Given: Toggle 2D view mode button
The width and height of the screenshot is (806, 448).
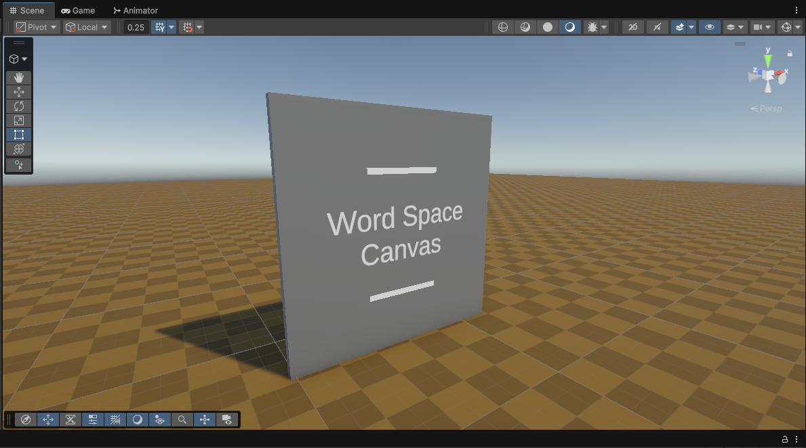Looking at the screenshot, I should point(632,27).
